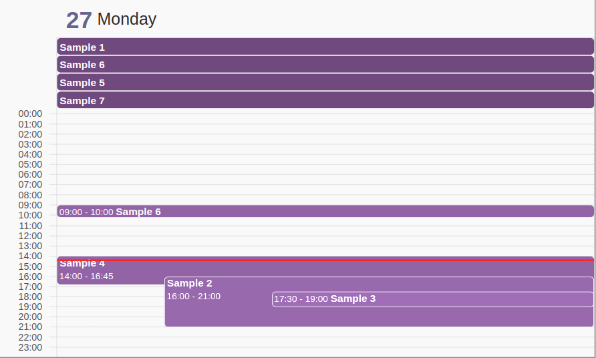Click the day number 27 header
Screen dimensions: 596x358
pos(79,20)
